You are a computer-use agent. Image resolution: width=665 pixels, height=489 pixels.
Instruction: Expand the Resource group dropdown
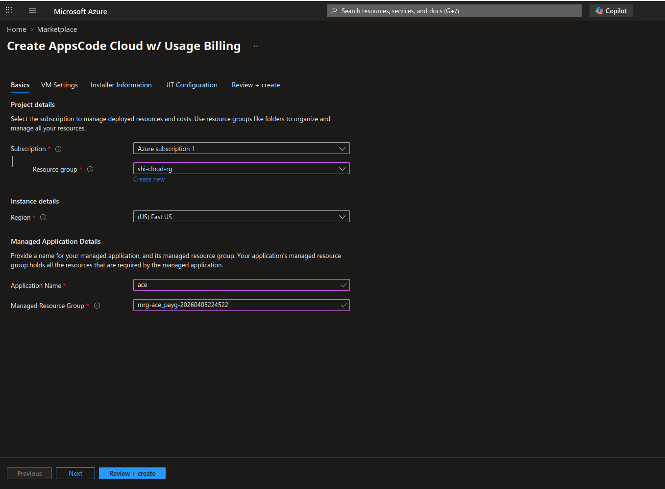click(241, 169)
